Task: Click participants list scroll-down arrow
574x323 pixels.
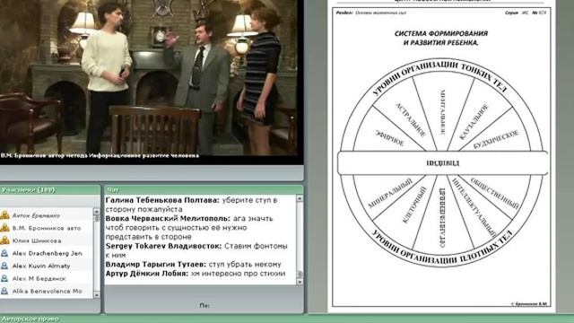Action: click(x=97, y=295)
